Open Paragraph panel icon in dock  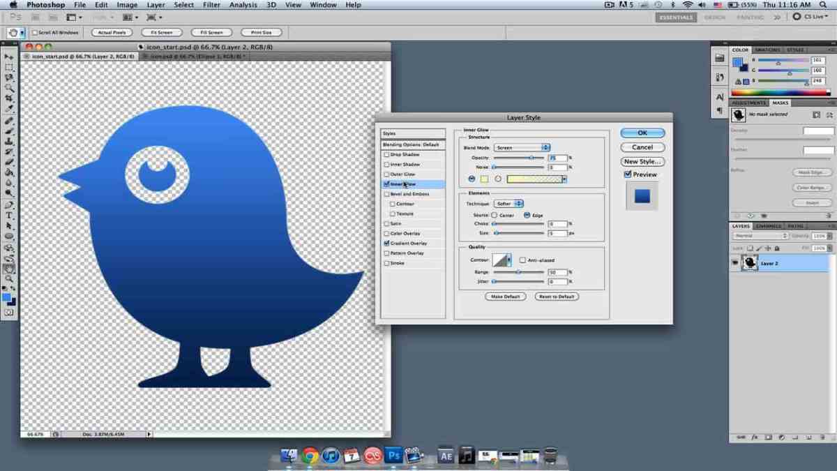719,110
